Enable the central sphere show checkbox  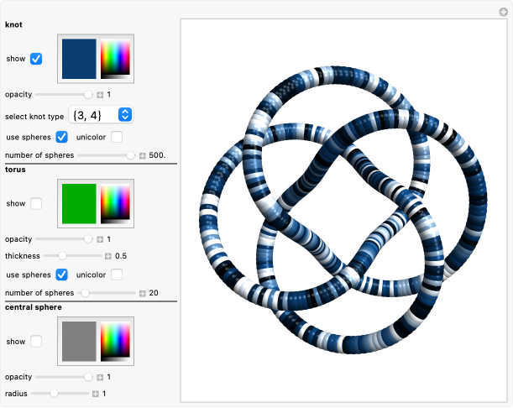37,342
